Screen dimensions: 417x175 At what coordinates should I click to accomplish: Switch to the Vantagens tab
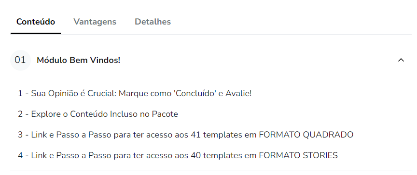point(95,22)
